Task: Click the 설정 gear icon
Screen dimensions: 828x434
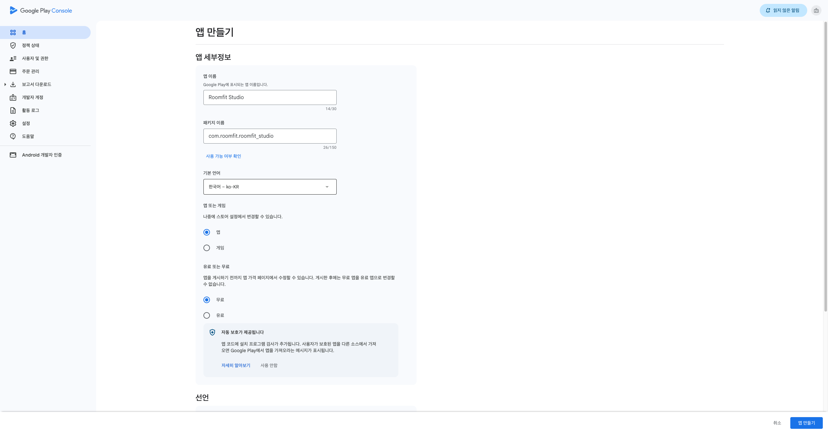Action: (13, 123)
